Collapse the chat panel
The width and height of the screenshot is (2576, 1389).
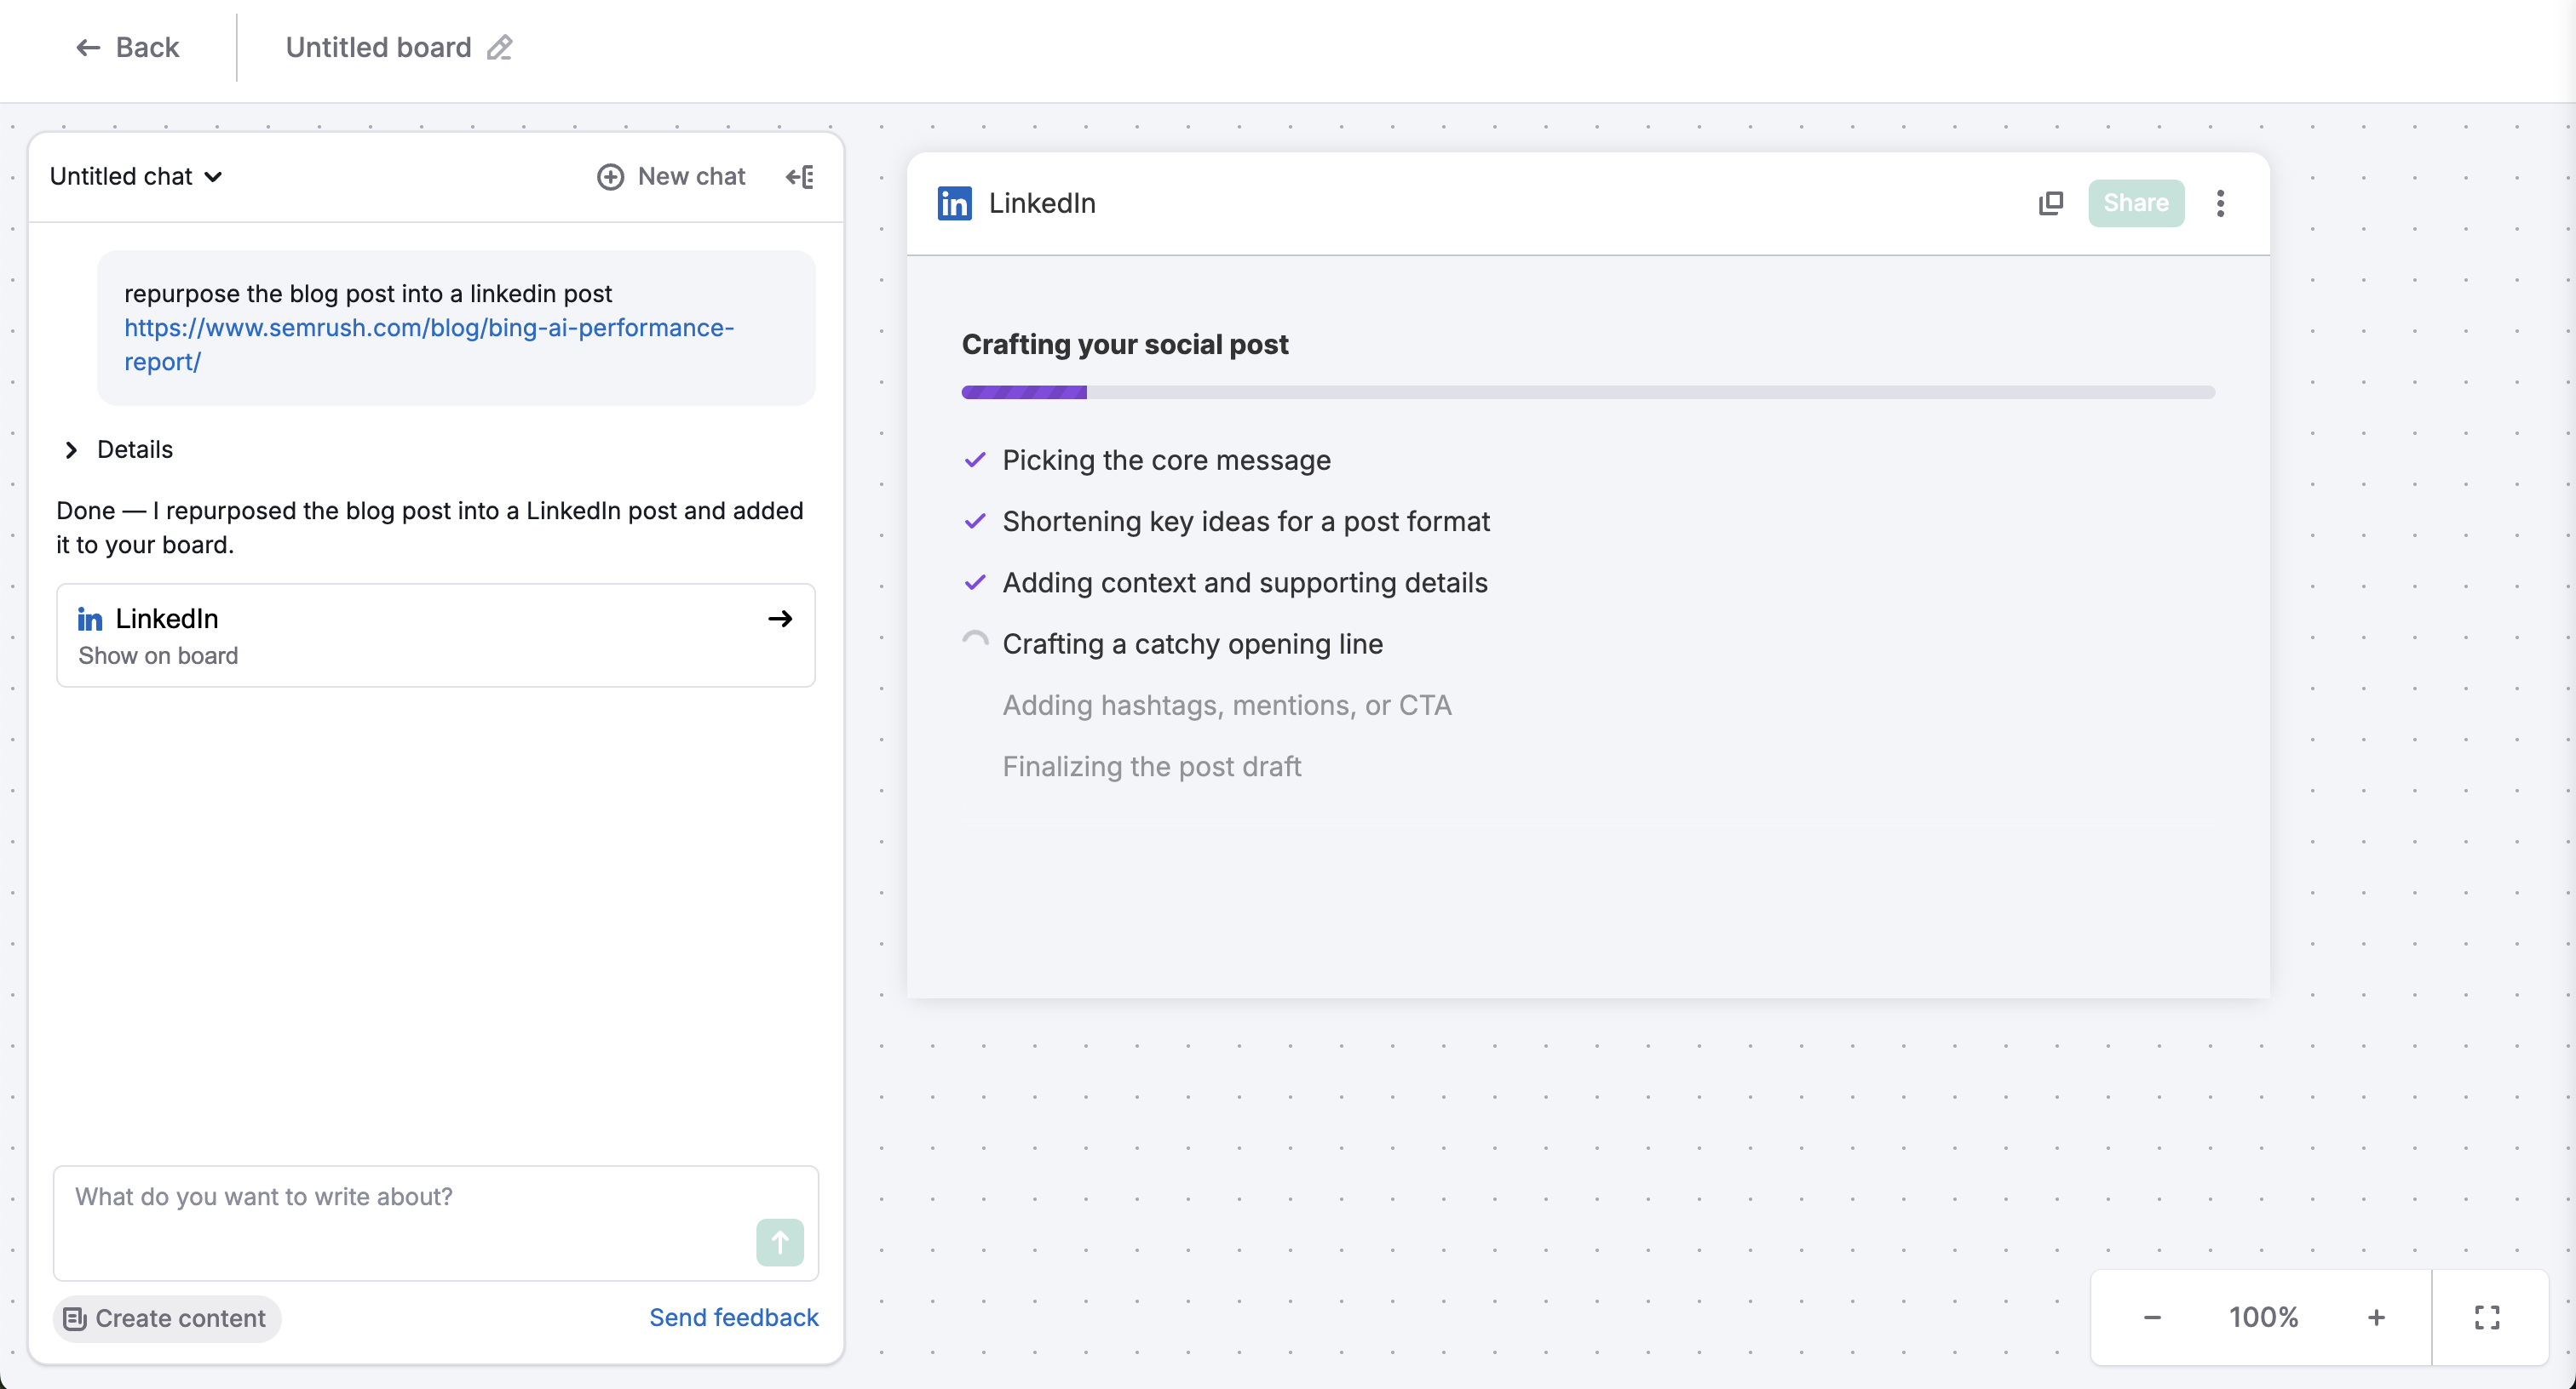pyautogui.click(x=799, y=176)
